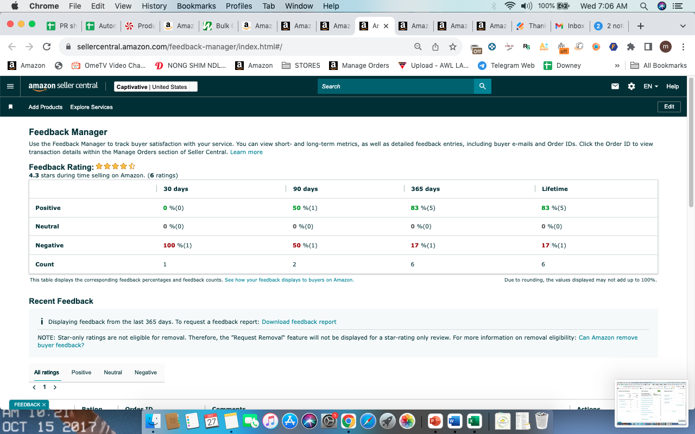Click the Edit button in navigation bar

point(669,107)
